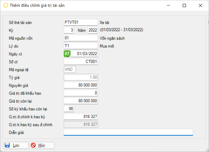Click the G.trị đ.chỉnh k.hao kỳ field
This screenshot has height=152, width=209.
coord(81,117)
